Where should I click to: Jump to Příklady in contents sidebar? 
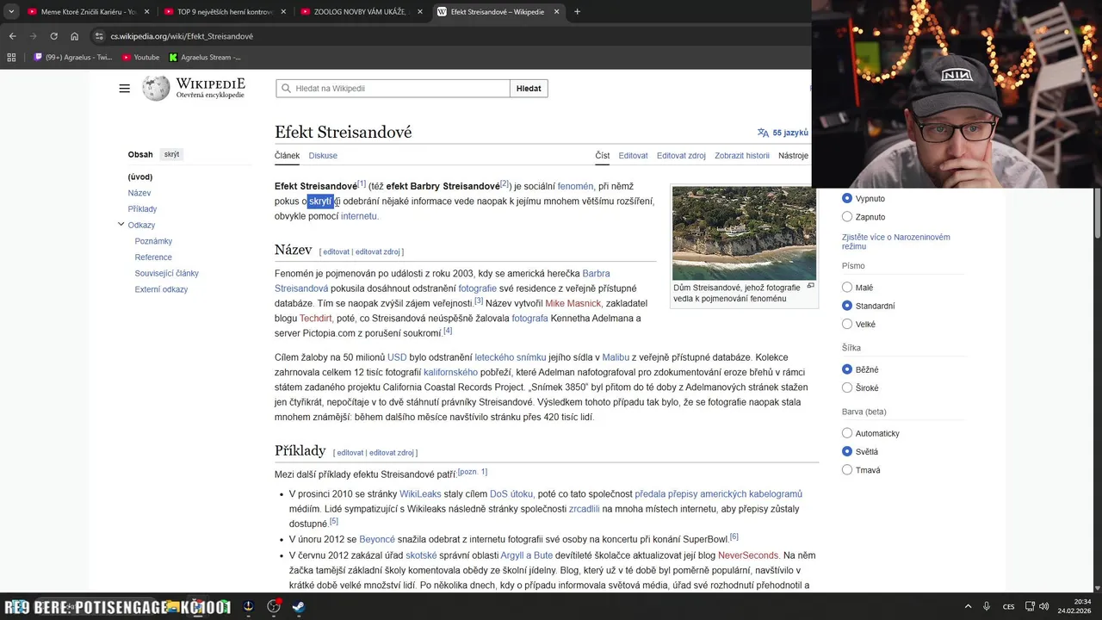(142, 209)
